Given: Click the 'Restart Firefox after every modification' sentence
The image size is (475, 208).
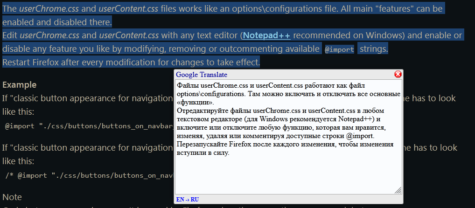Looking at the screenshot, I should pos(131,62).
